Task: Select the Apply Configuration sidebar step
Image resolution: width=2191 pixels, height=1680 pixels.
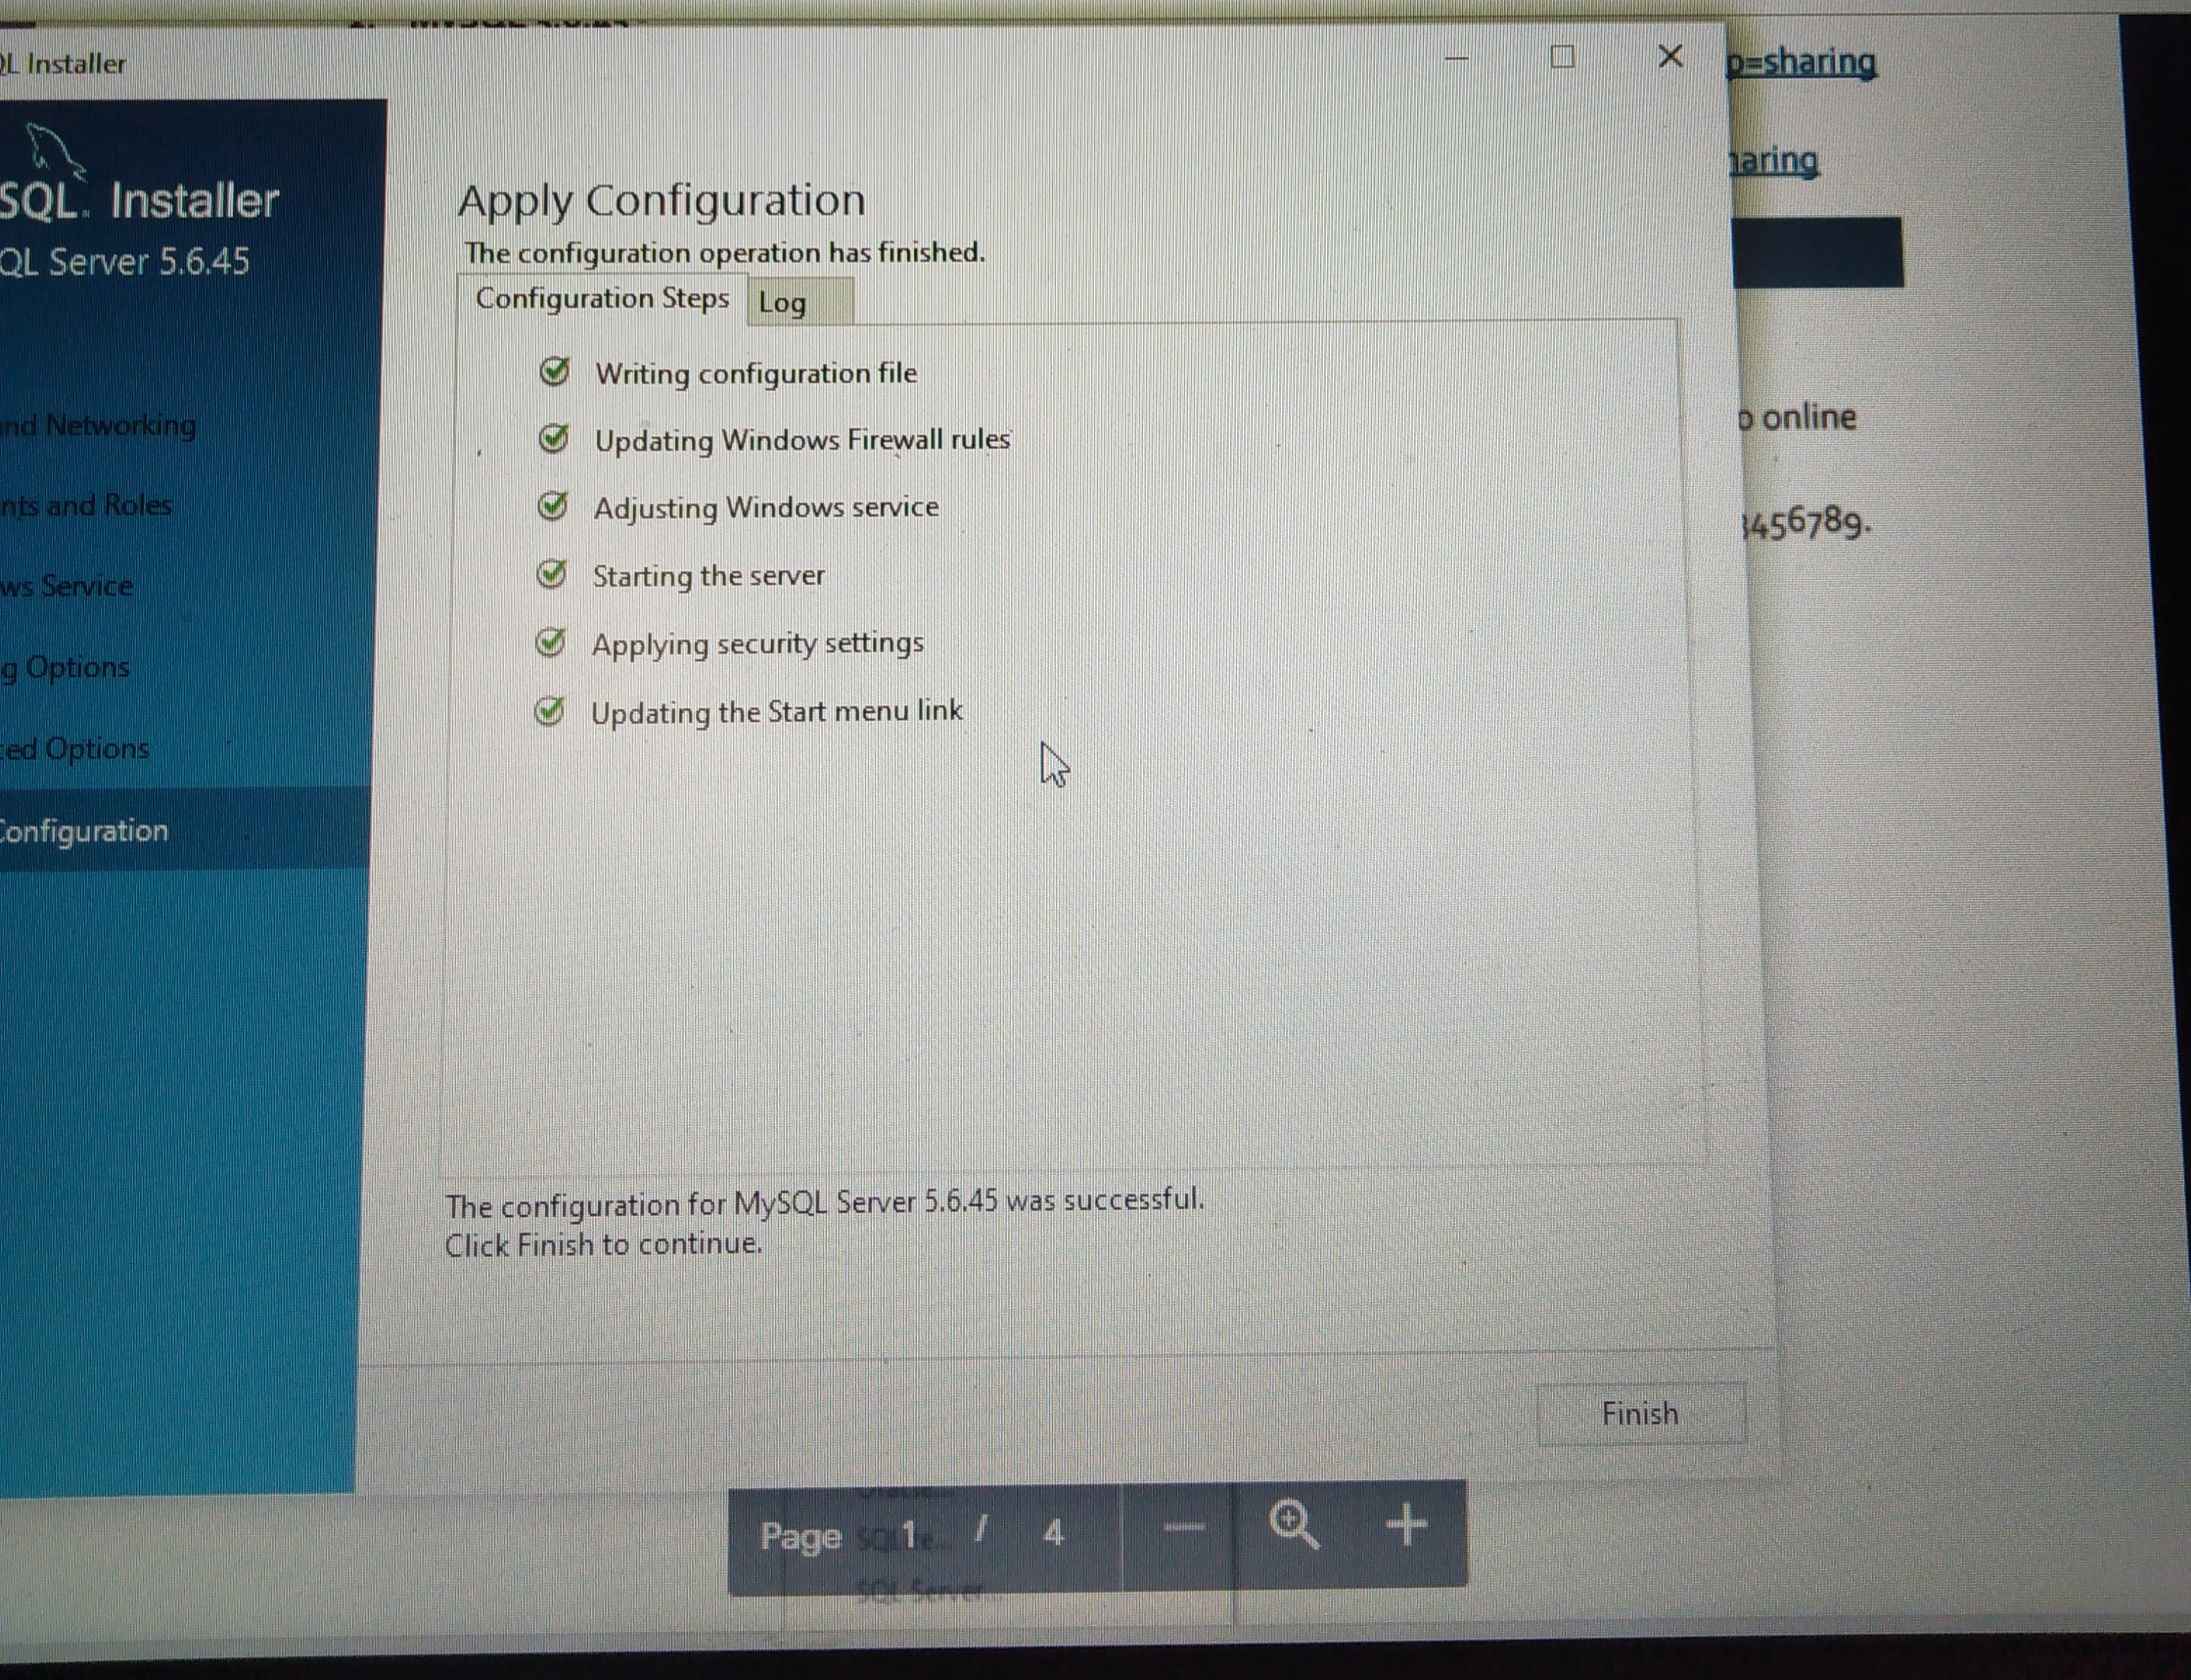Action: pyautogui.click(x=85, y=831)
